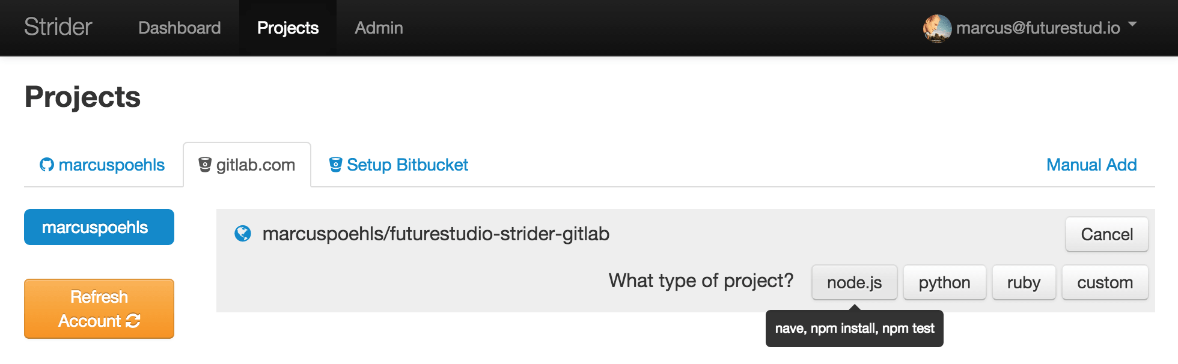Open the user account dropdown caret
Image resolution: width=1178 pixels, height=364 pixels.
pyautogui.click(x=1132, y=25)
